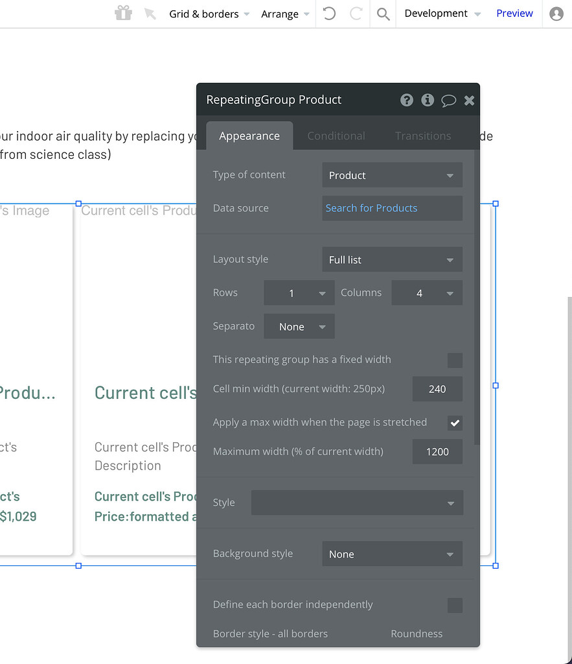The image size is (572, 664).
Task: Open comments via the speech bubble icon
Action: tap(449, 100)
